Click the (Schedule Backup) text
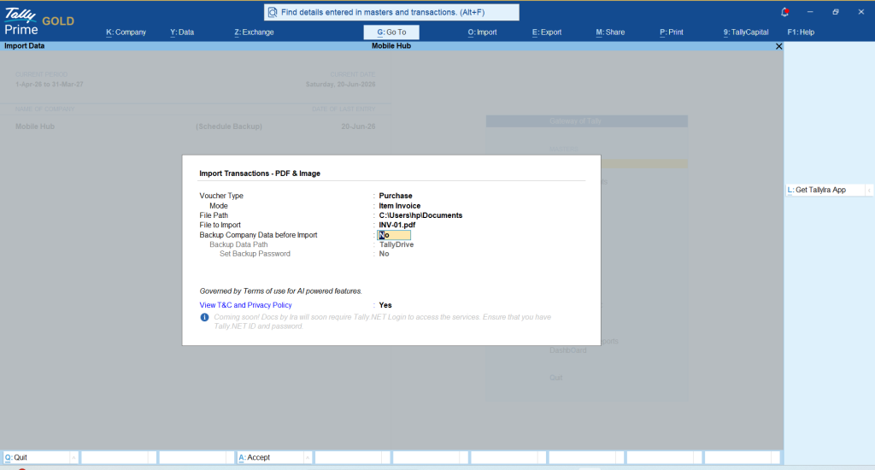Screen dimensions: 875x470 [x=229, y=126]
